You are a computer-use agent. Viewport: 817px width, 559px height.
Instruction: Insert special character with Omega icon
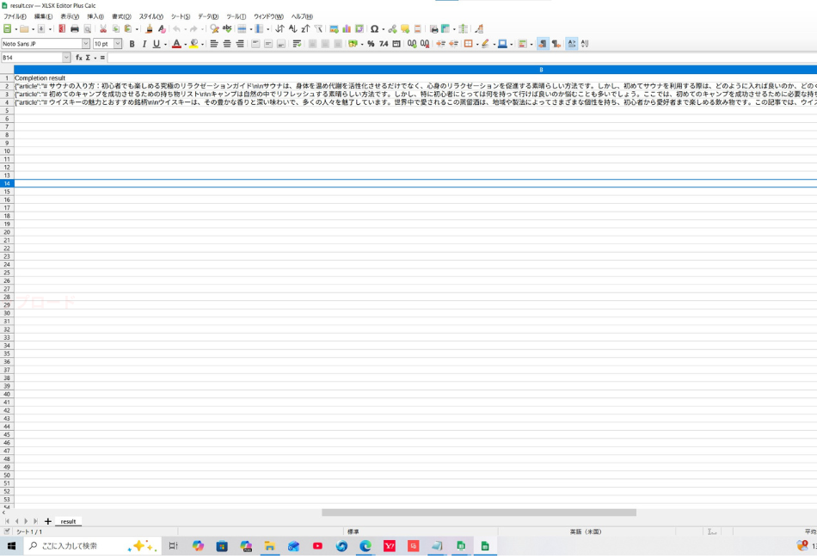pyautogui.click(x=374, y=29)
